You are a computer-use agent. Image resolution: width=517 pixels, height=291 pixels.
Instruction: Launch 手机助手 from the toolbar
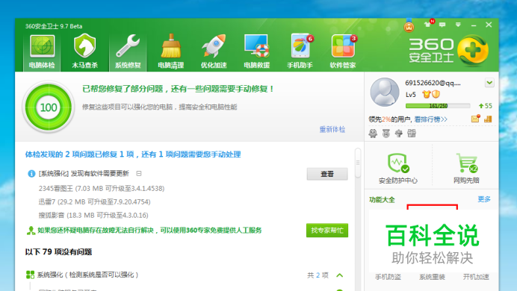click(x=300, y=52)
